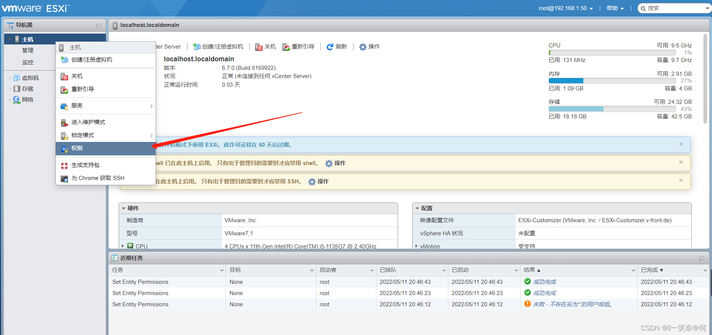Click the Virtual Machines icon in navigator
This screenshot has height=335, width=712.
click(17, 78)
